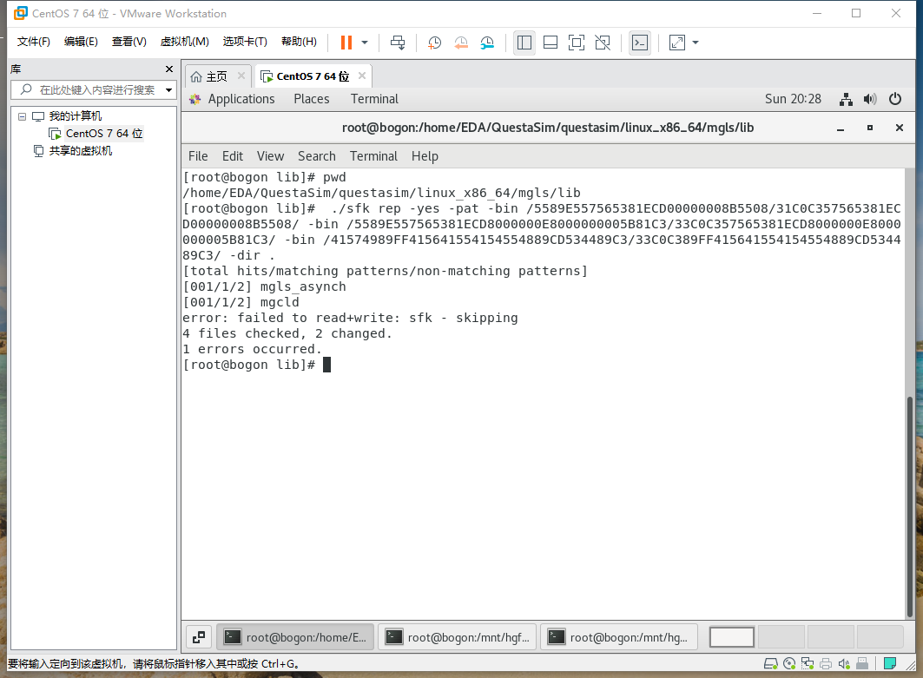Close the 主页 tab

pyautogui.click(x=241, y=76)
